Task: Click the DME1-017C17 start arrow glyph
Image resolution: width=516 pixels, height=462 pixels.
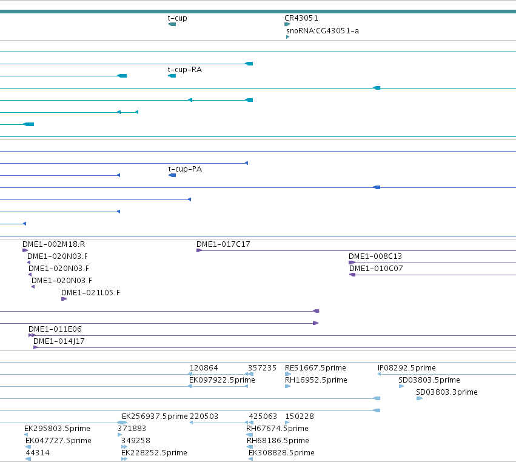Action: [199, 250]
